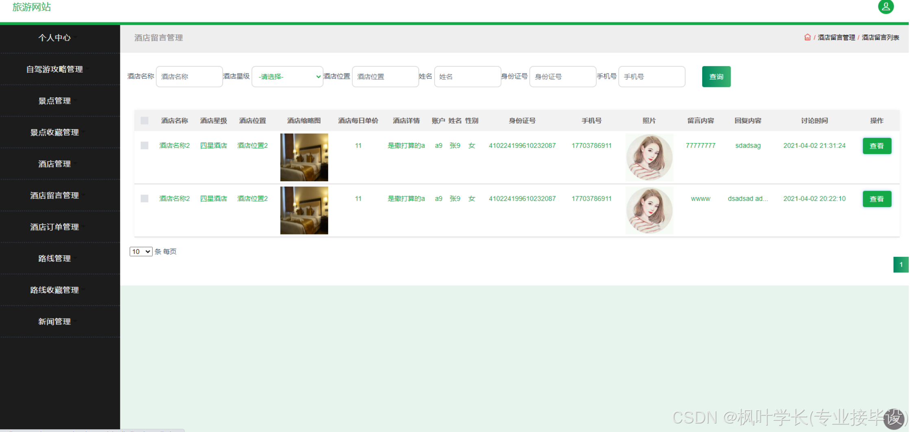Check the row with message wwww

(x=144, y=198)
